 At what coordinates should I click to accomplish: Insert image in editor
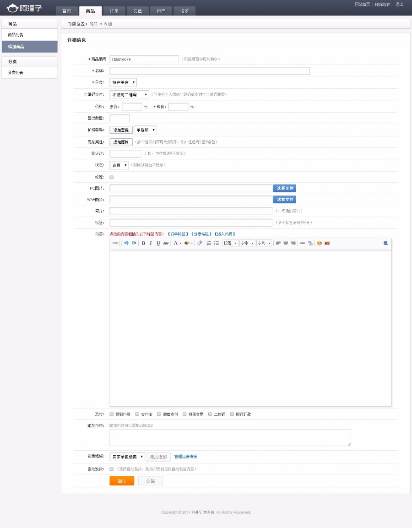point(327,243)
